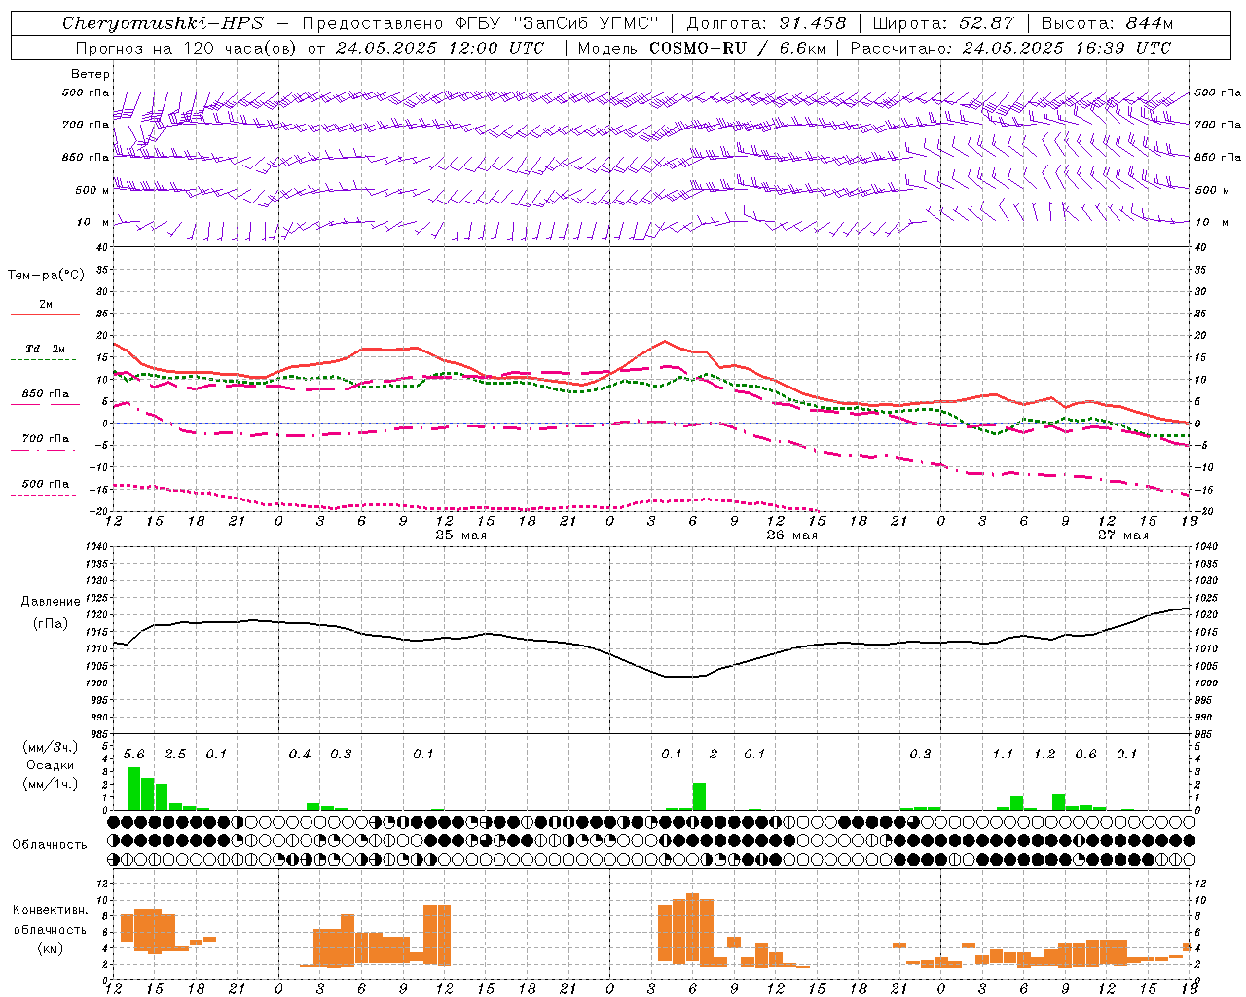Click the '(мм/1ч.)' precipitation unit label
This screenshot has height=997, width=1246.
pos(50,784)
